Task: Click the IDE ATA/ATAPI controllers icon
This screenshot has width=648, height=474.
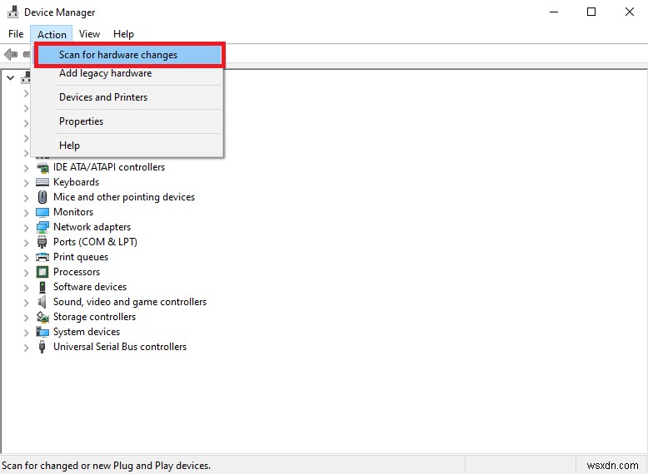Action: (42, 167)
